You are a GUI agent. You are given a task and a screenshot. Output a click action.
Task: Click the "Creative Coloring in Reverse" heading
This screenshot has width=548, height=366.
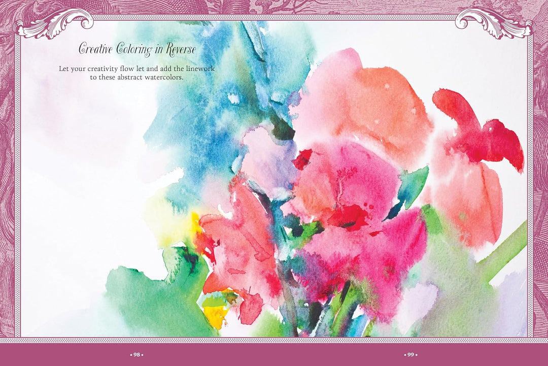137,49
